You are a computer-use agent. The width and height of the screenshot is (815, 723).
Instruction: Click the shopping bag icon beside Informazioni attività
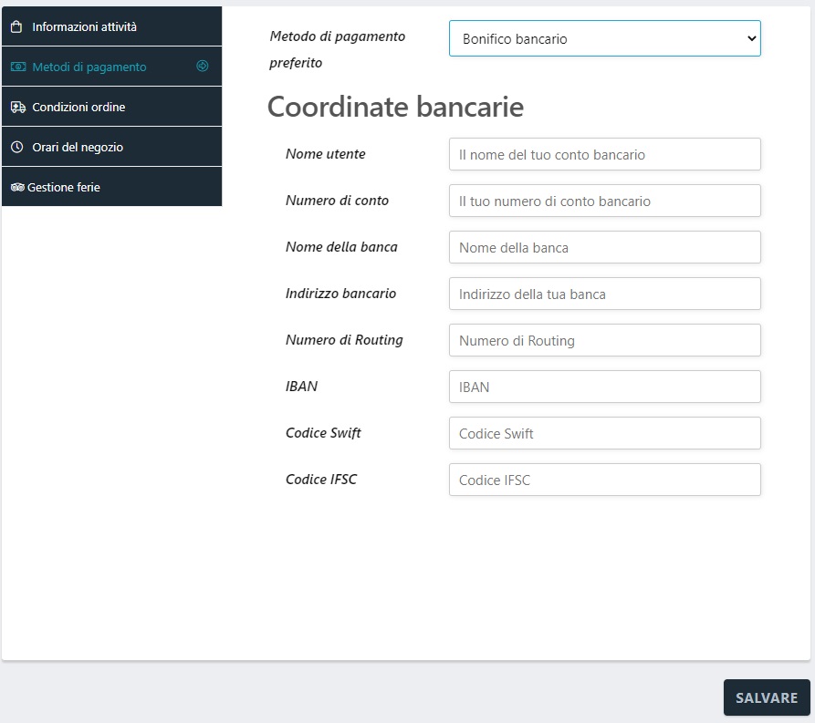pos(16,27)
